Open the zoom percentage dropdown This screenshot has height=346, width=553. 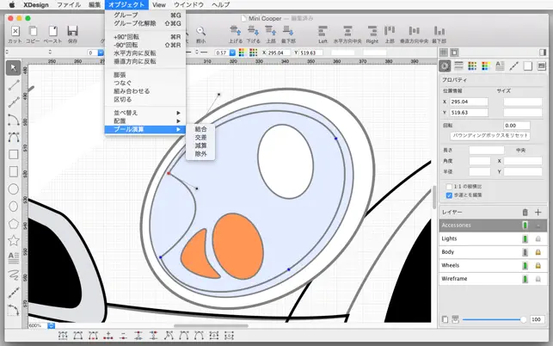pyautogui.click(x=51, y=326)
